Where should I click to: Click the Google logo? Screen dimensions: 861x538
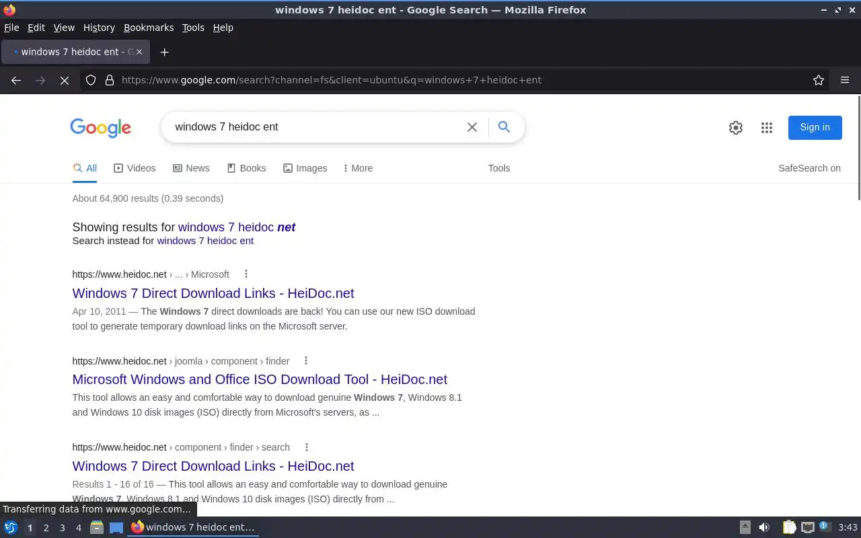click(101, 128)
